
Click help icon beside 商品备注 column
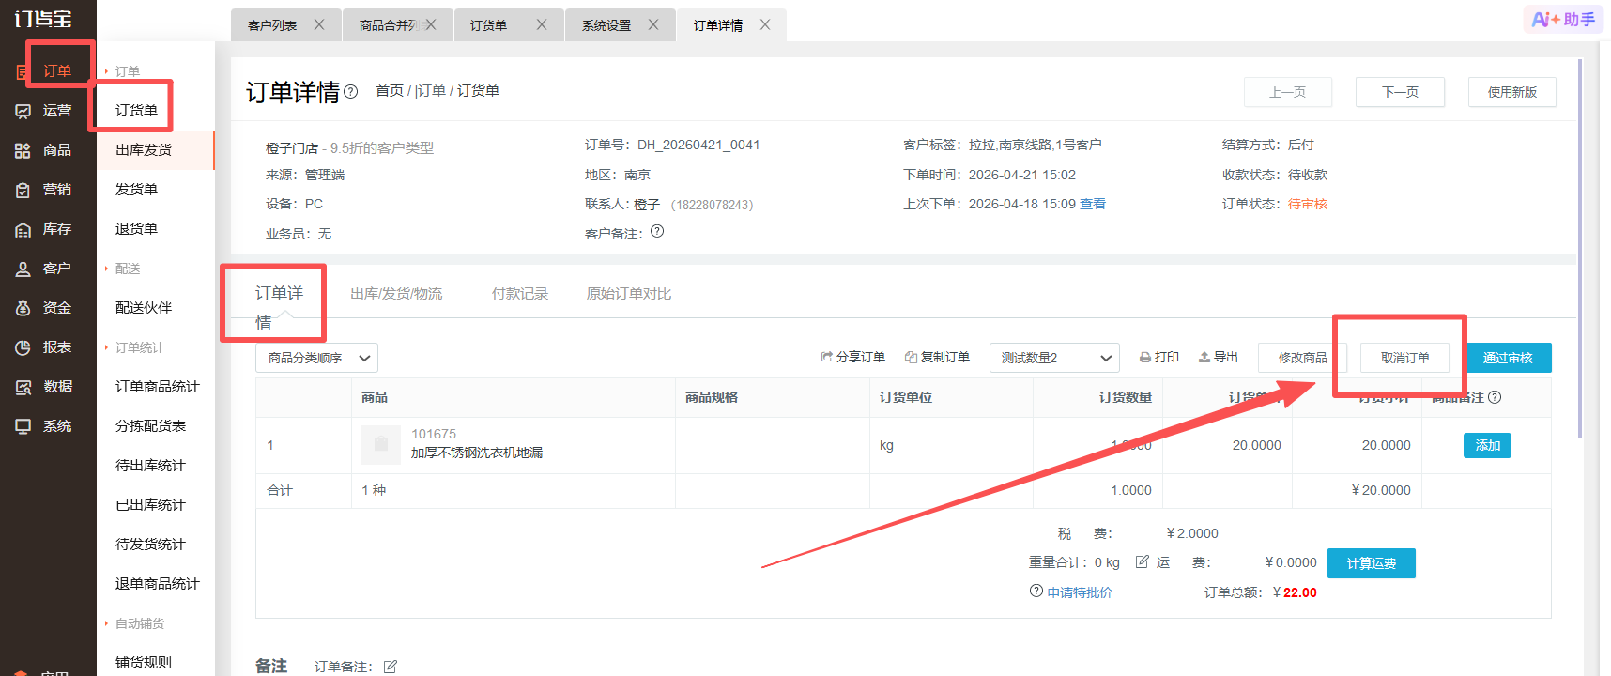pos(1495,397)
